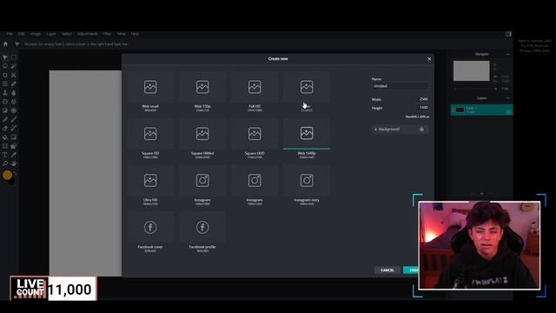Select the Pen tool
This screenshot has width=556, height=313.
tap(5, 120)
